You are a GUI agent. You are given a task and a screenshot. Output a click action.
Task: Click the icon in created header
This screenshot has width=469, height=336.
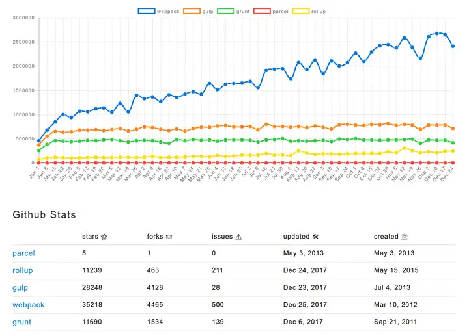pos(405,237)
